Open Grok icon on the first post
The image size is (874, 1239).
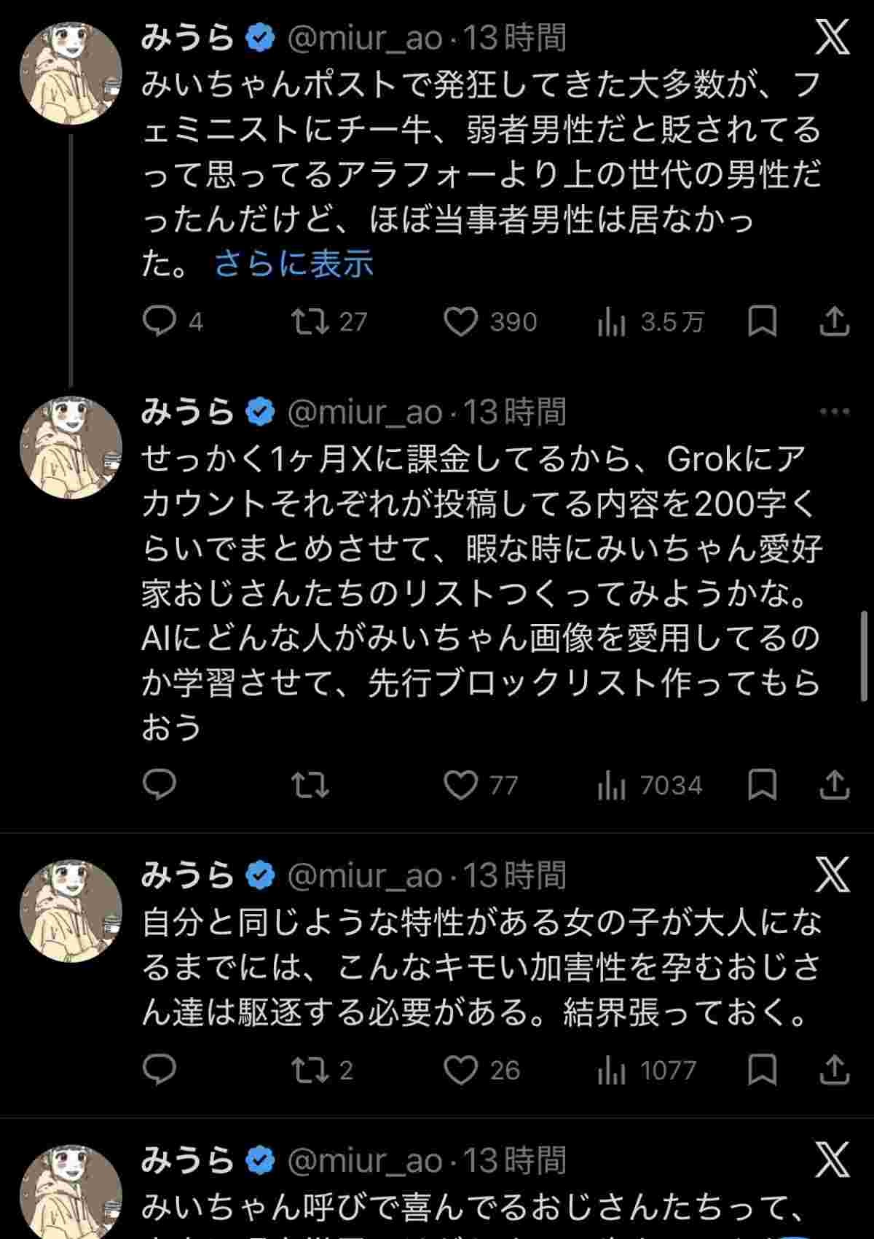[x=832, y=36]
